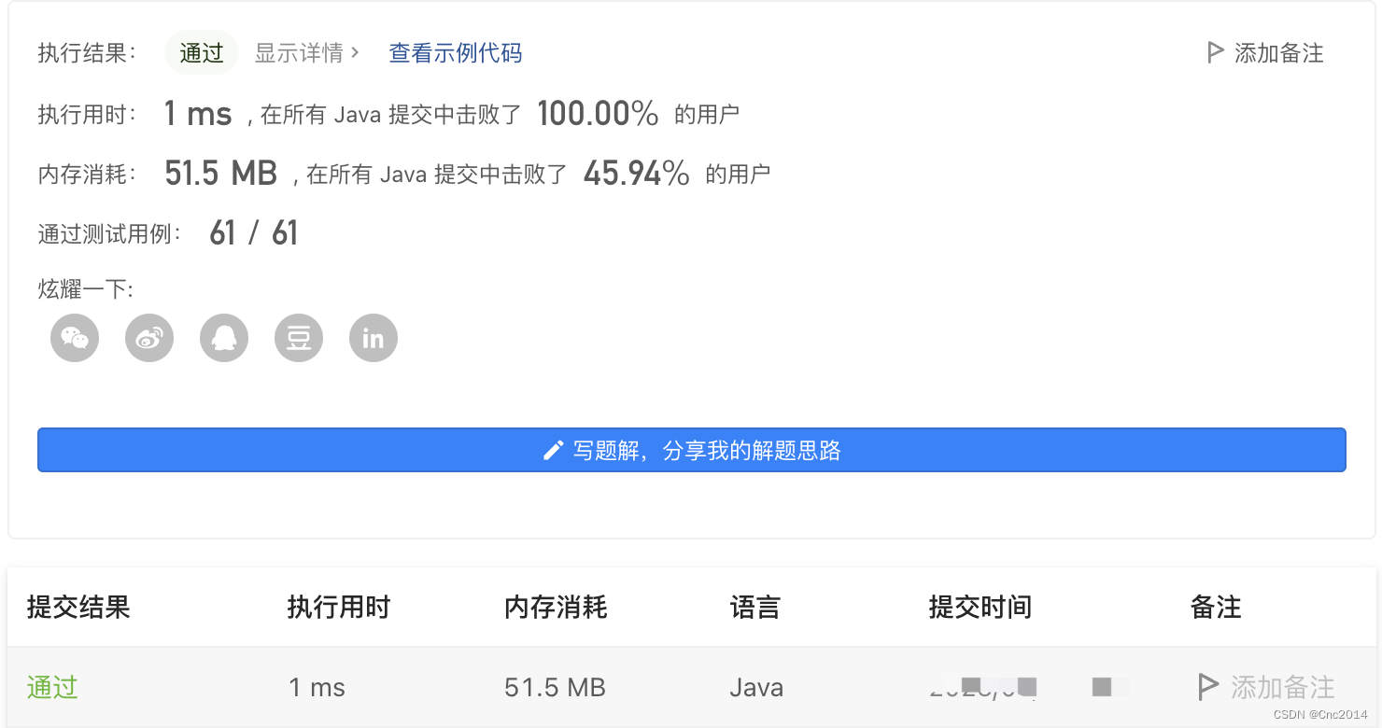Share result via the QQ penguin icon
This screenshot has height=728, width=1382.
coord(223,338)
